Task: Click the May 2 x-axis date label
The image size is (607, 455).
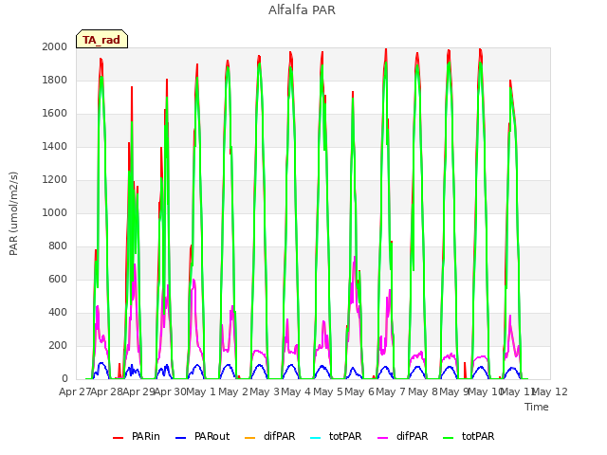Action: coord(233,391)
